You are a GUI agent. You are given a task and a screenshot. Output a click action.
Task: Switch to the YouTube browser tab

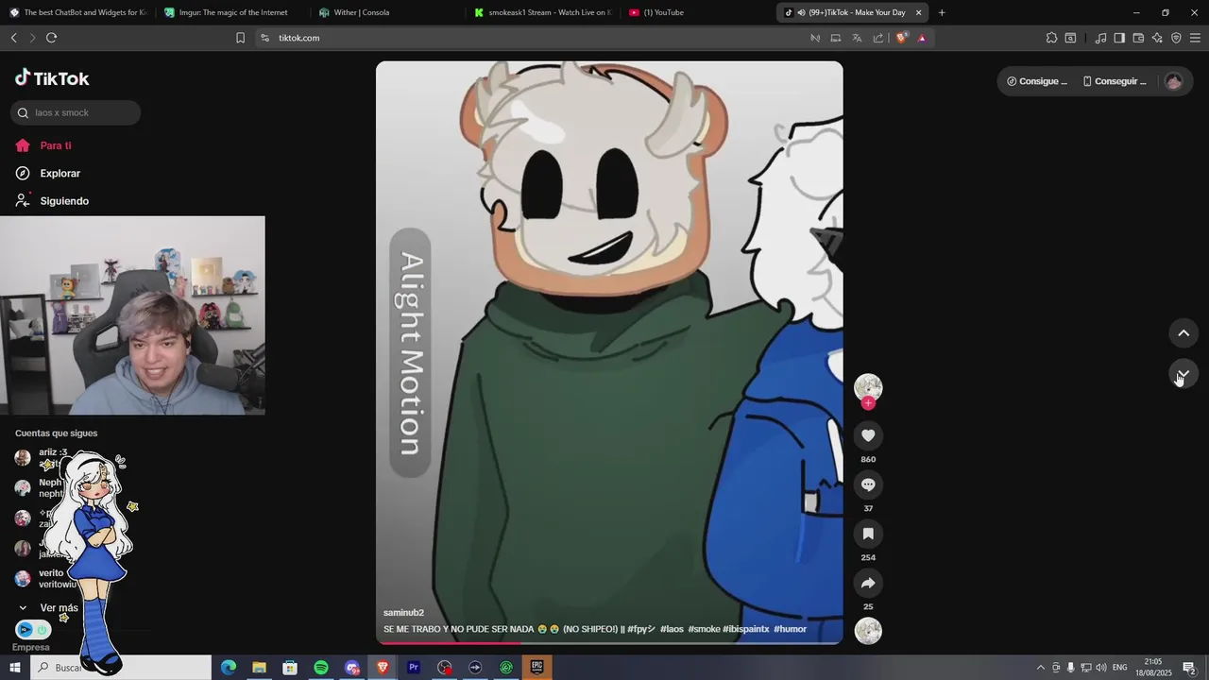[697, 12]
